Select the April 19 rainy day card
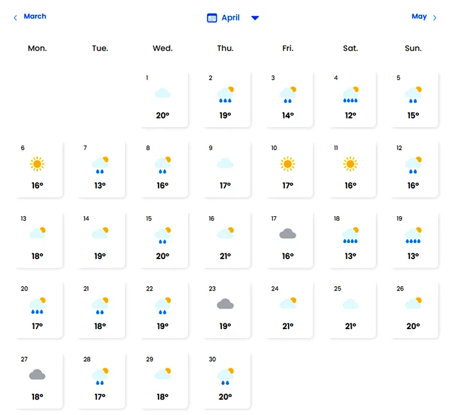 click(x=413, y=239)
